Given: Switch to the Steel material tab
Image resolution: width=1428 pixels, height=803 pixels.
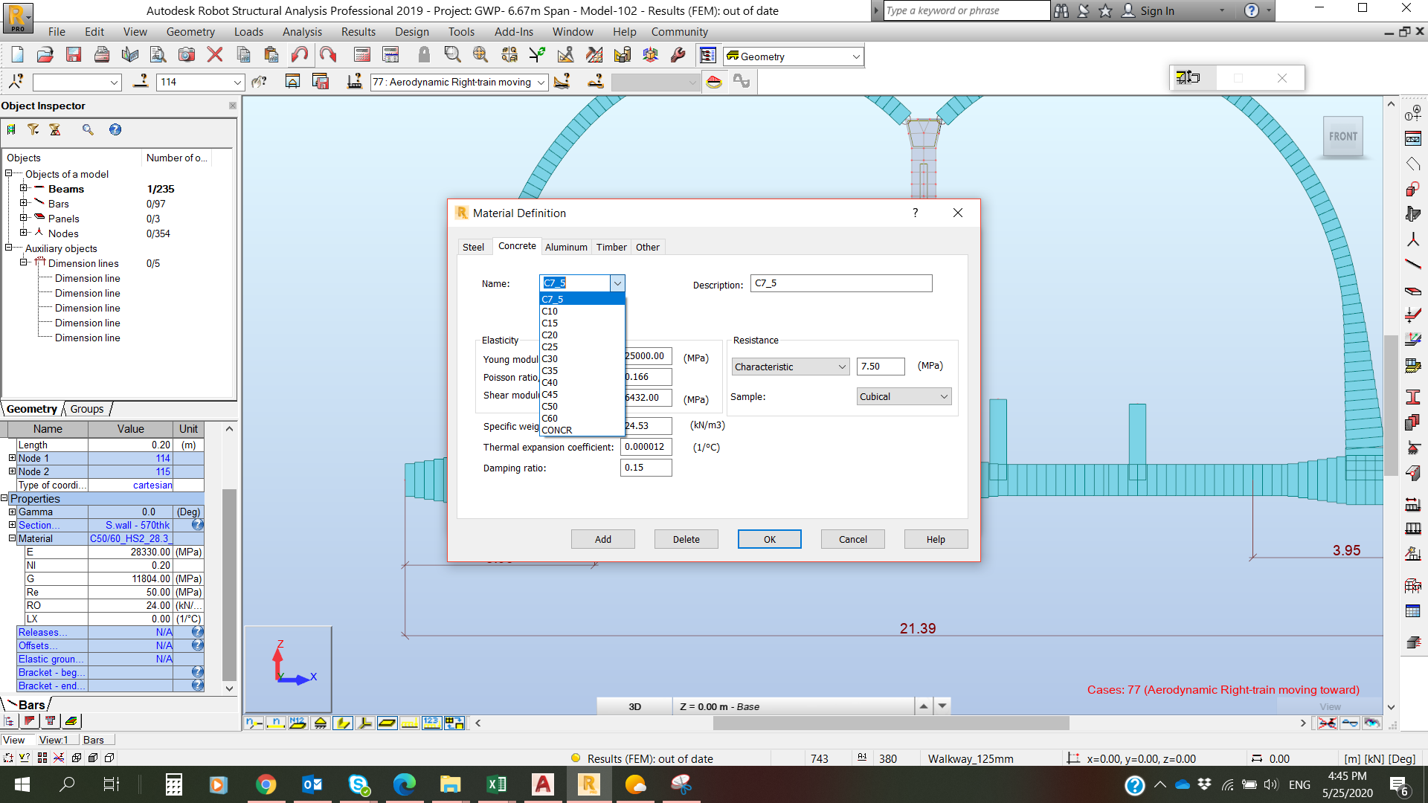Looking at the screenshot, I should [473, 247].
